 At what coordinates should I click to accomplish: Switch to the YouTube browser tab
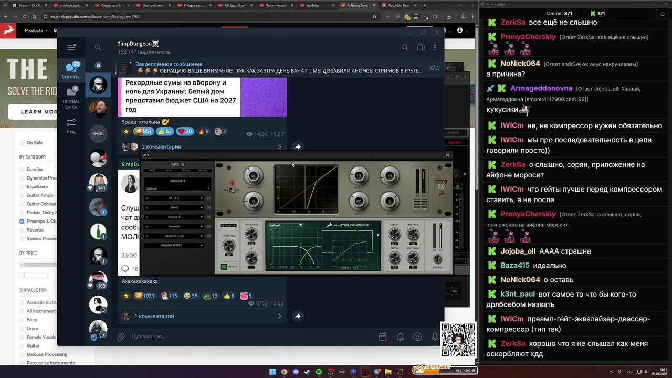pos(317,5)
